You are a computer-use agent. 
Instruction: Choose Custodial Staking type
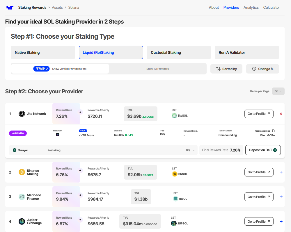[x=179, y=53]
